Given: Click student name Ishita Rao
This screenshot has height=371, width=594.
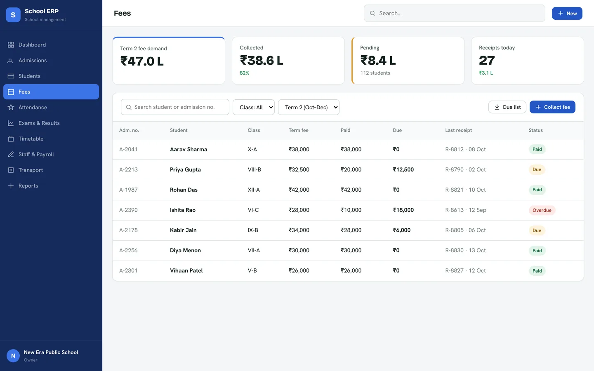Looking at the screenshot, I should click(x=183, y=210).
